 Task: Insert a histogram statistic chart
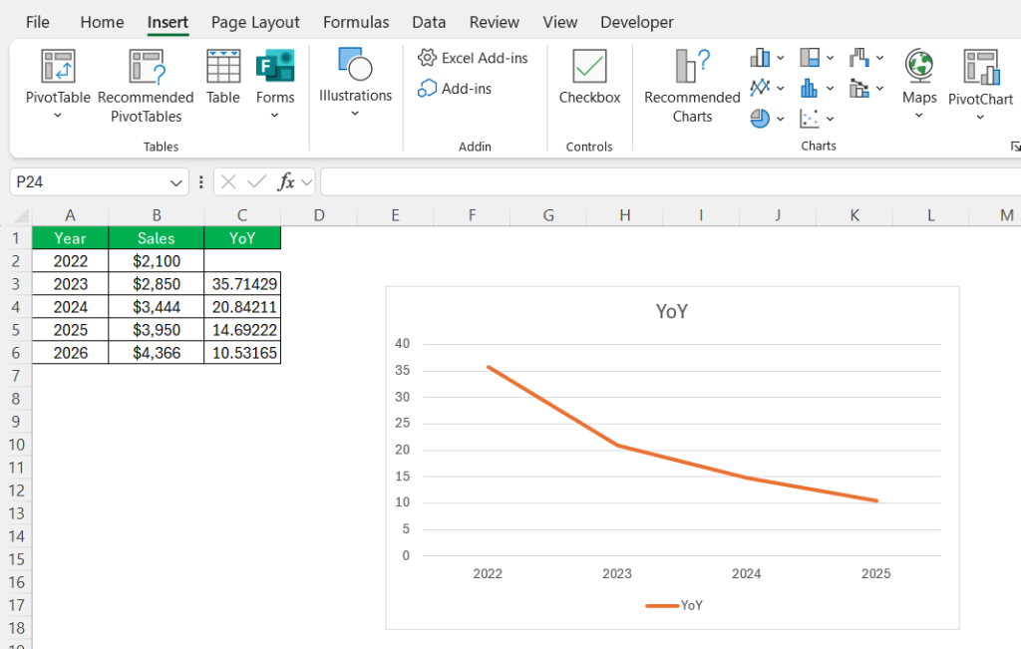click(810, 88)
